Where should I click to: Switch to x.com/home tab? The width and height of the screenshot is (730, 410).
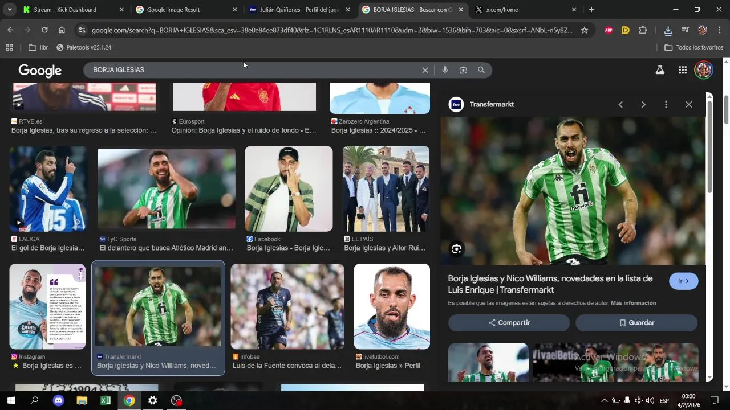pos(525,10)
